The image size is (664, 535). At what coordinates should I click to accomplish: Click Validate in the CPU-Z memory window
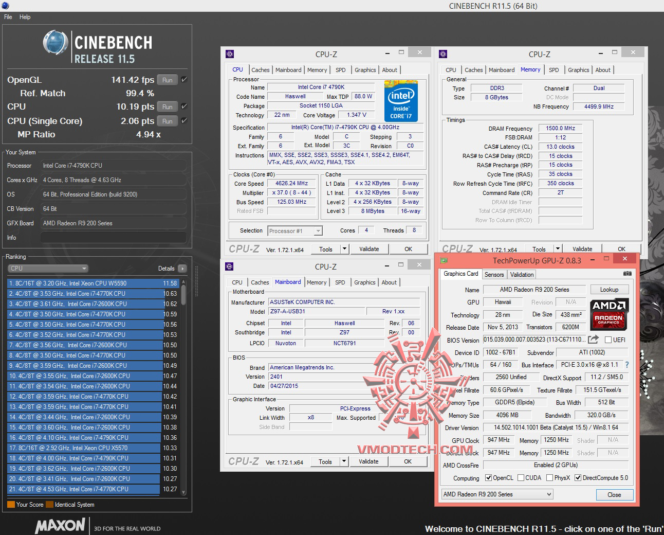coord(582,249)
